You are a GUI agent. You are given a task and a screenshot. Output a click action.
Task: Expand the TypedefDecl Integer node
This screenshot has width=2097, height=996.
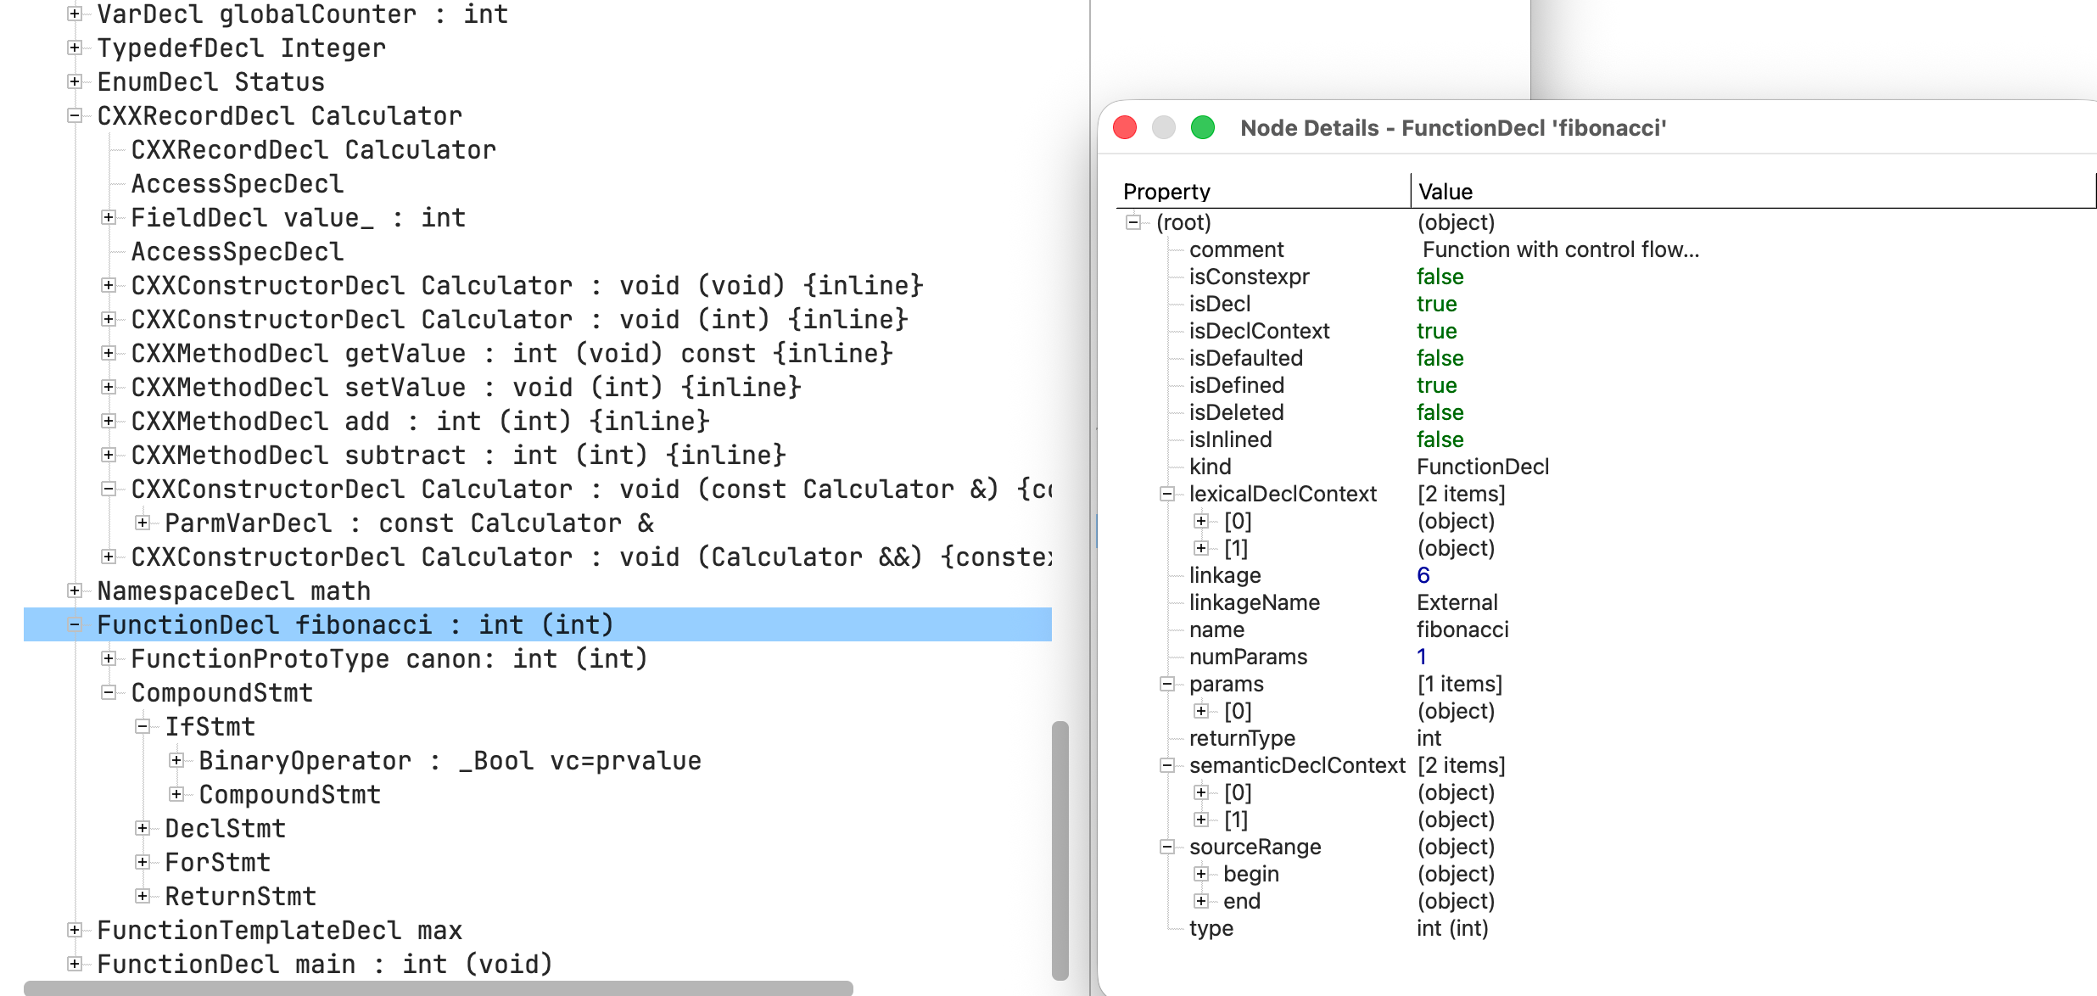tap(75, 48)
